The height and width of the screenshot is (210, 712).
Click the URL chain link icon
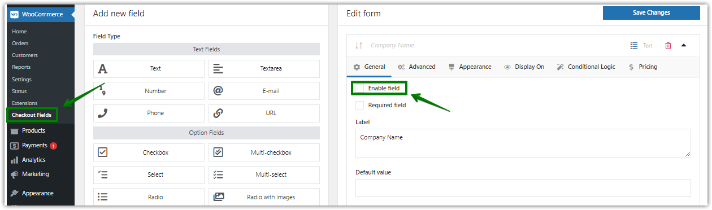tap(218, 113)
